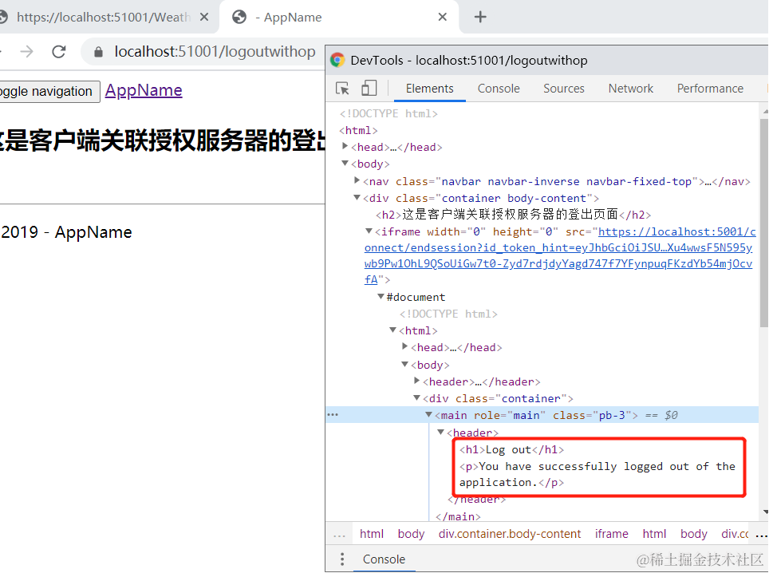Open the iframe src endsession URL link
The image size is (769, 573).
[558, 255]
